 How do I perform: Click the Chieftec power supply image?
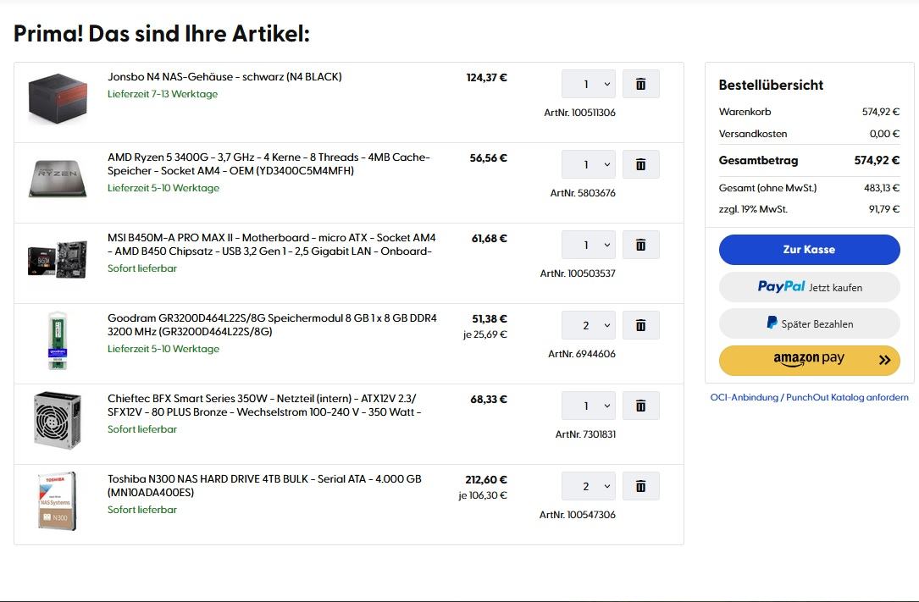pyautogui.click(x=58, y=420)
